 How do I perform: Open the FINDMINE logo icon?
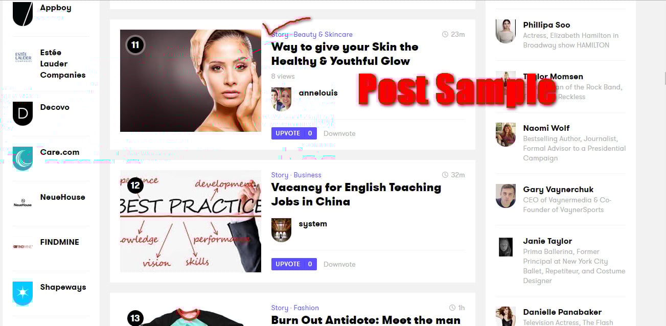[22, 247]
